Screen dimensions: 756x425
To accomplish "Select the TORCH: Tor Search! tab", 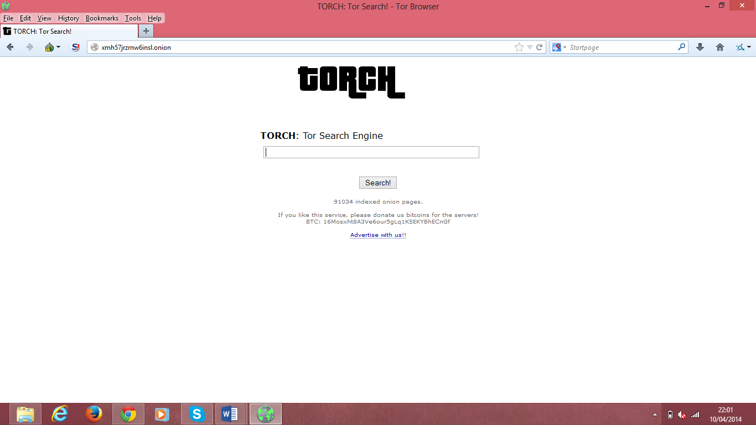I will point(69,31).
